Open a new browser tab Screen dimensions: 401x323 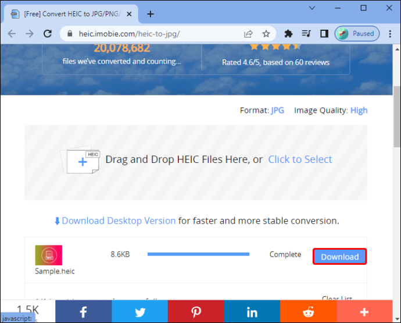click(151, 14)
